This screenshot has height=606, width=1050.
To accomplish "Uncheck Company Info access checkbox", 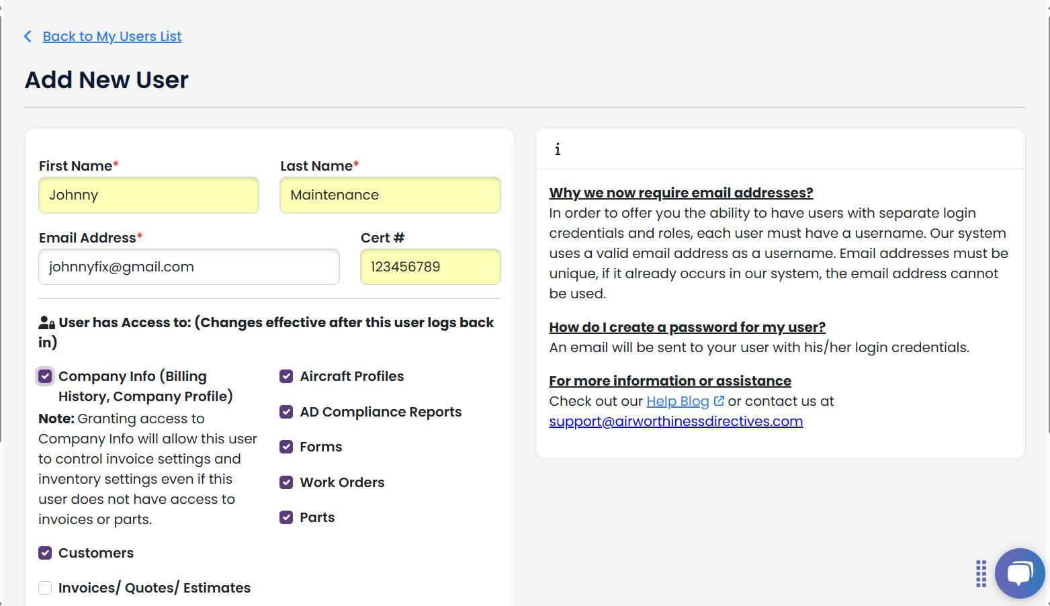I will (x=45, y=376).
